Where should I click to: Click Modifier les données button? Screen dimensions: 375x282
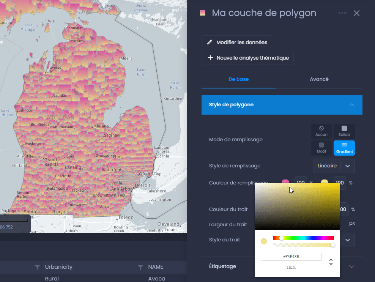click(237, 43)
